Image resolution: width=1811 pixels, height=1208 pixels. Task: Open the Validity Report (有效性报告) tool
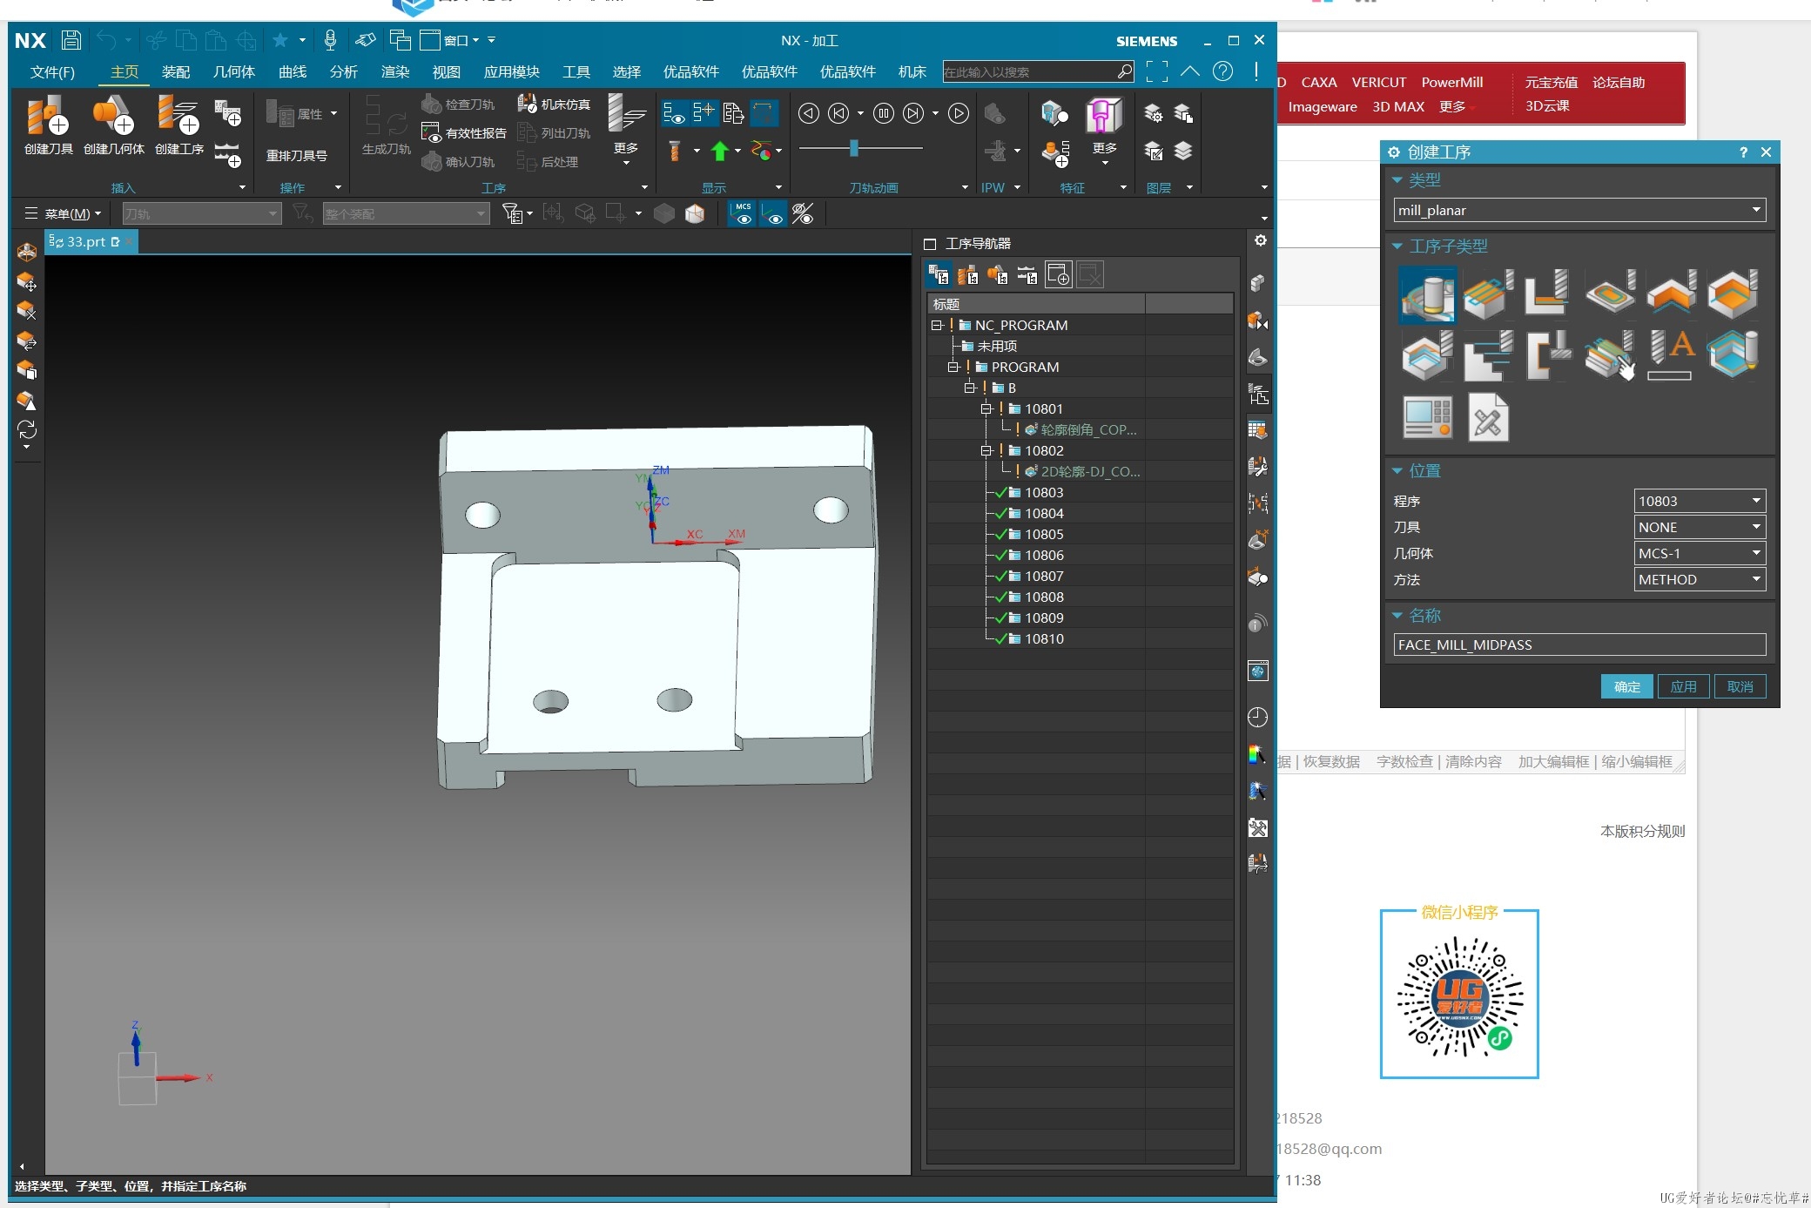464,133
